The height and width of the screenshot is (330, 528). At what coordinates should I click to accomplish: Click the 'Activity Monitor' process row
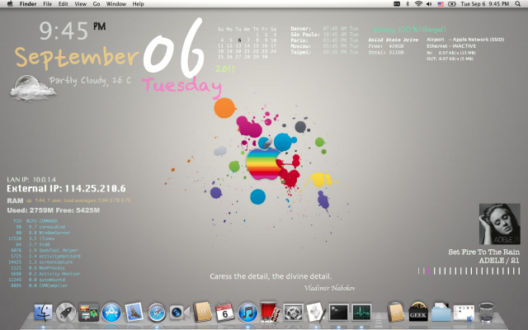click(45, 274)
